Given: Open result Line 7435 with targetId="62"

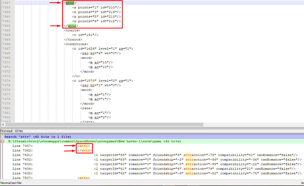Looking at the screenshot, I should tap(157, 174).
